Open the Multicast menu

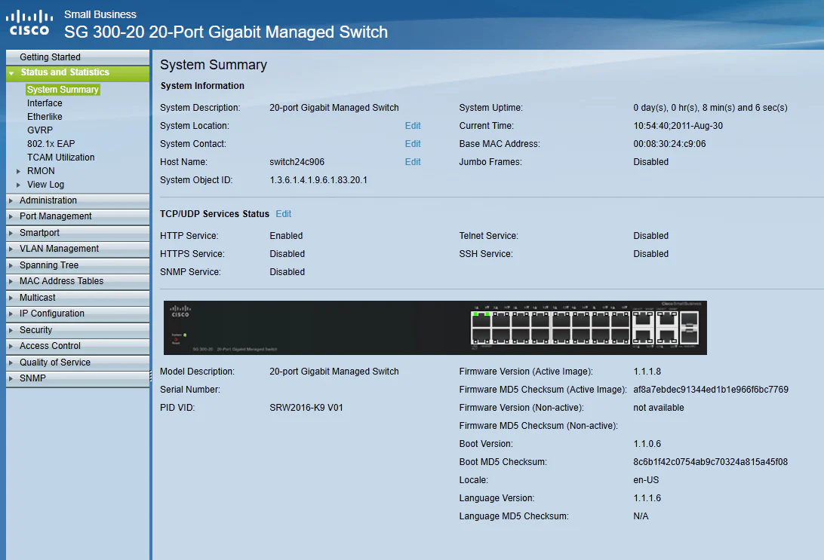[78, 298]
